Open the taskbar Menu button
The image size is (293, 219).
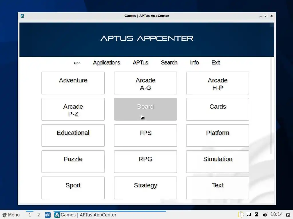tap(11, 215)
